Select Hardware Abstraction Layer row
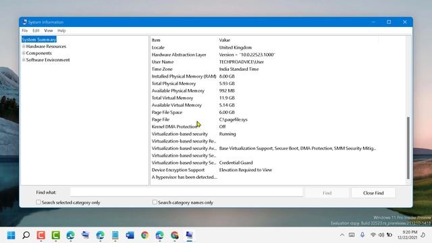Image resolution: width=432 pixels, height=243 pixels. 277,55
